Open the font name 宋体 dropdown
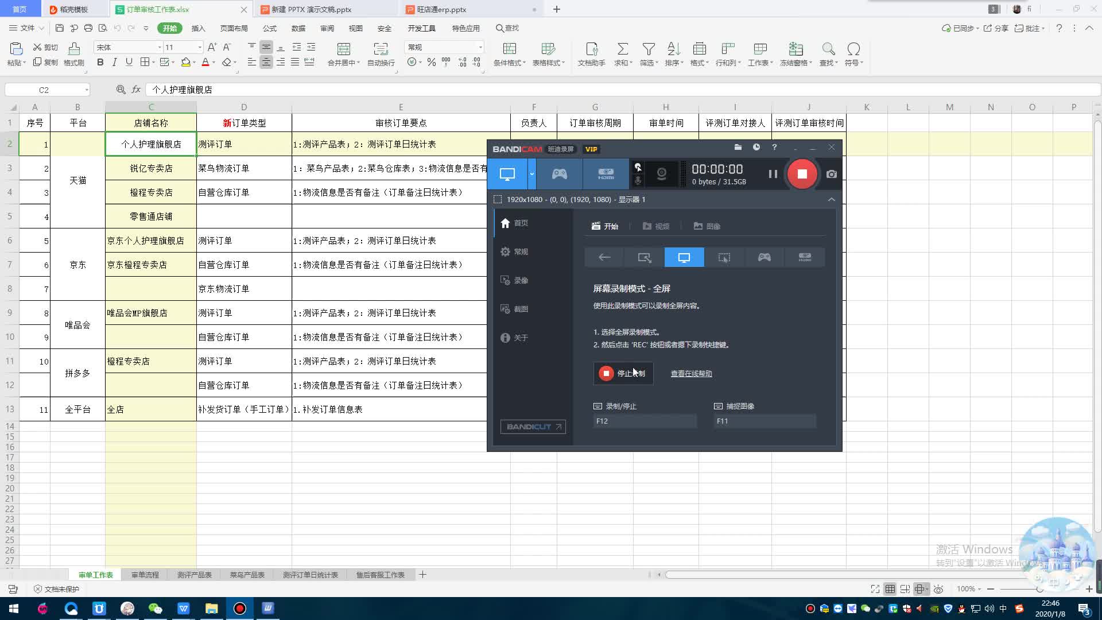The height and width of the screenshot is (620, 1102). (160, 47)
